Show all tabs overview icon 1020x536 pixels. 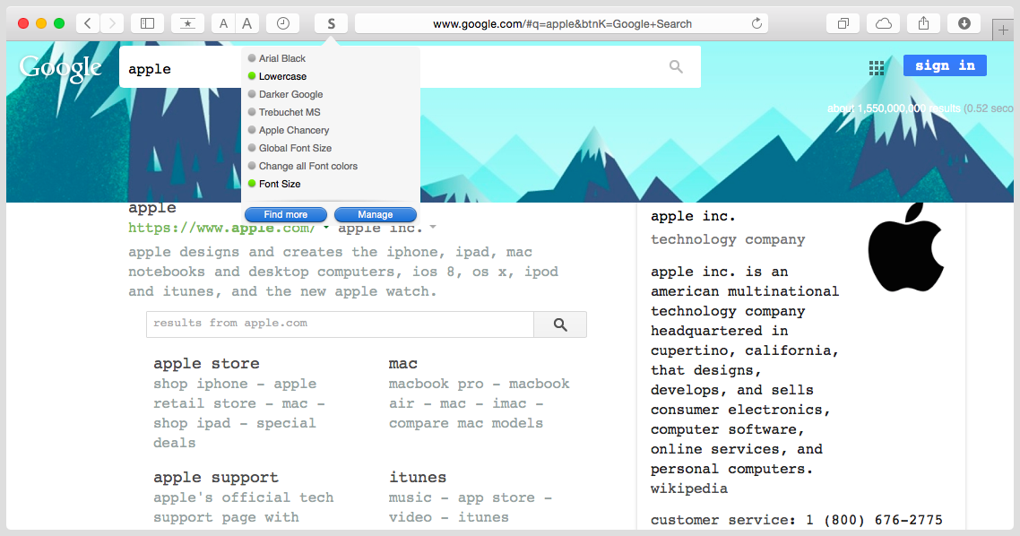(843, 23)
